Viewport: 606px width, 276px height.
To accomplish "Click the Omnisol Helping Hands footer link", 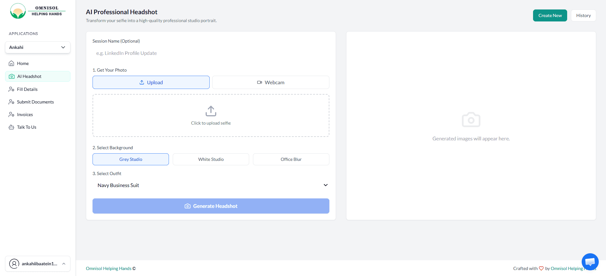I will click(109, 268).
